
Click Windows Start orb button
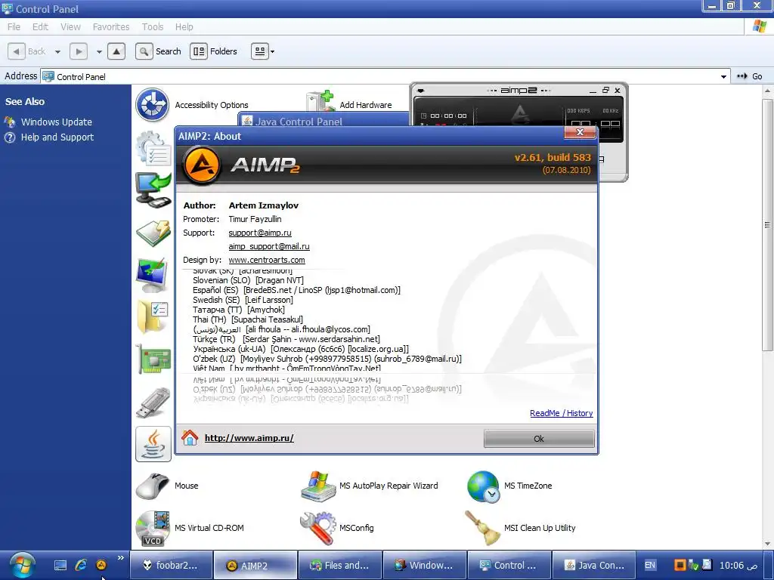point(22,565)
